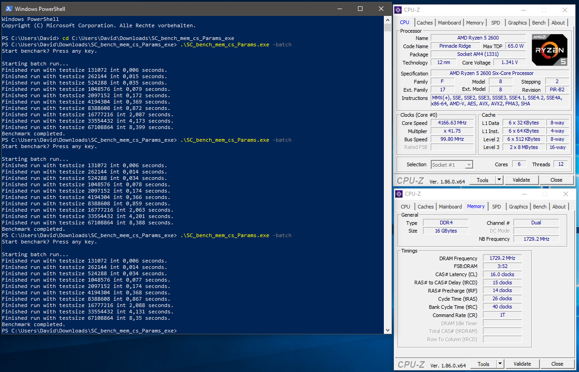The image size is (579, 372).
Task: Click the CPU-Z icon of upper window
Action: tap(399, 10)
